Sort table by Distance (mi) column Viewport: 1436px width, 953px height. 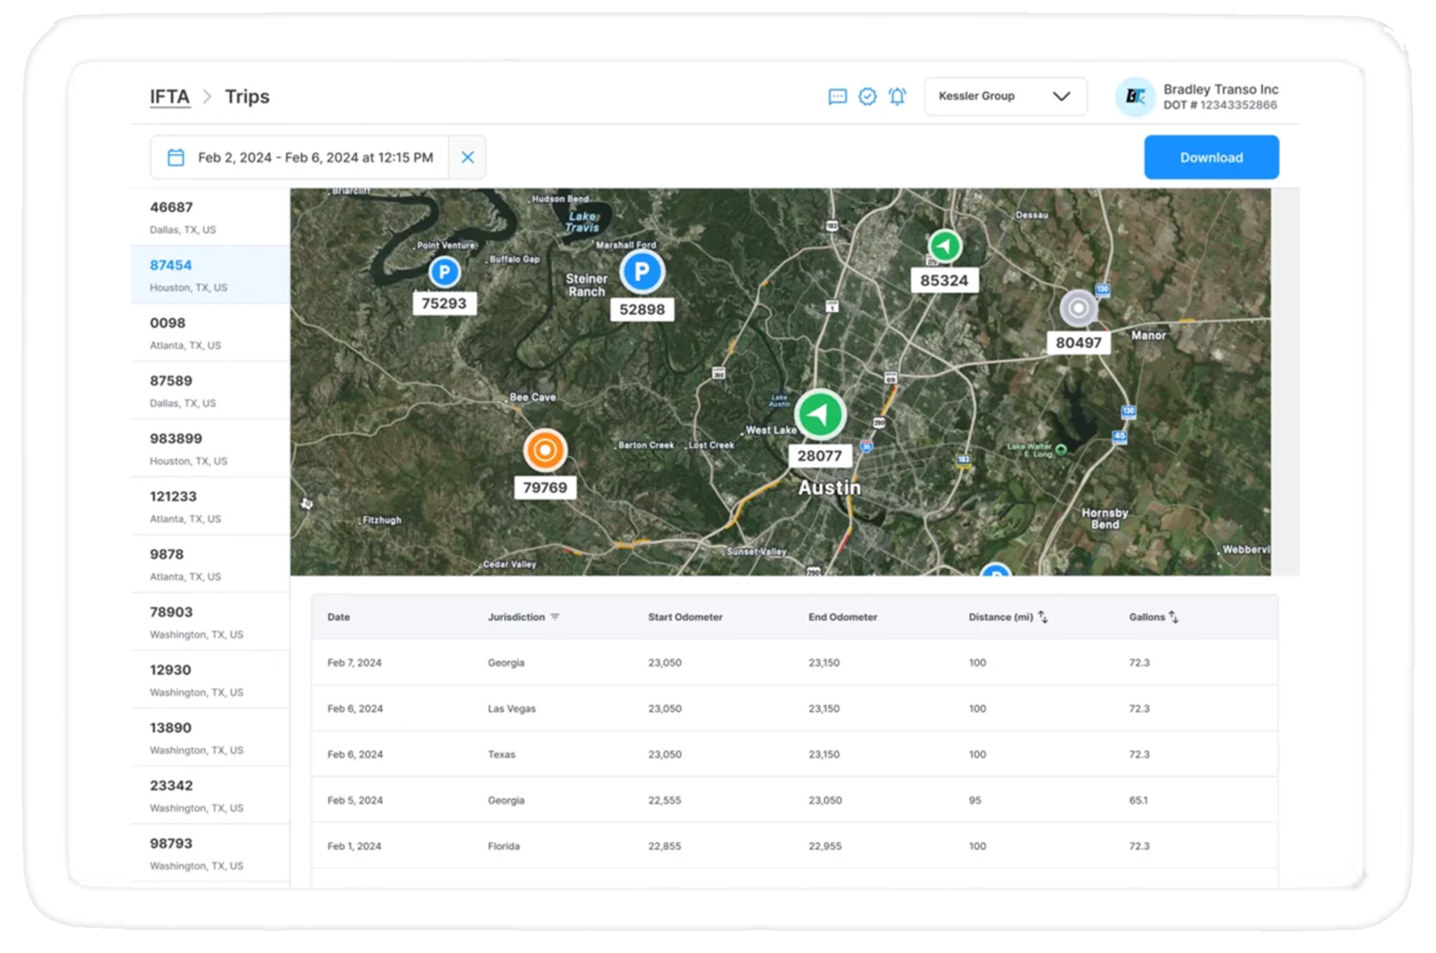(x=1043, y=617)
